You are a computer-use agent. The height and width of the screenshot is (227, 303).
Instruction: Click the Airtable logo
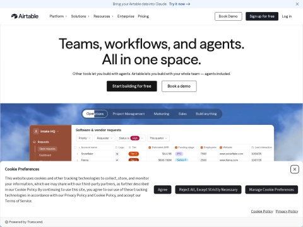[x=25, y=16]
